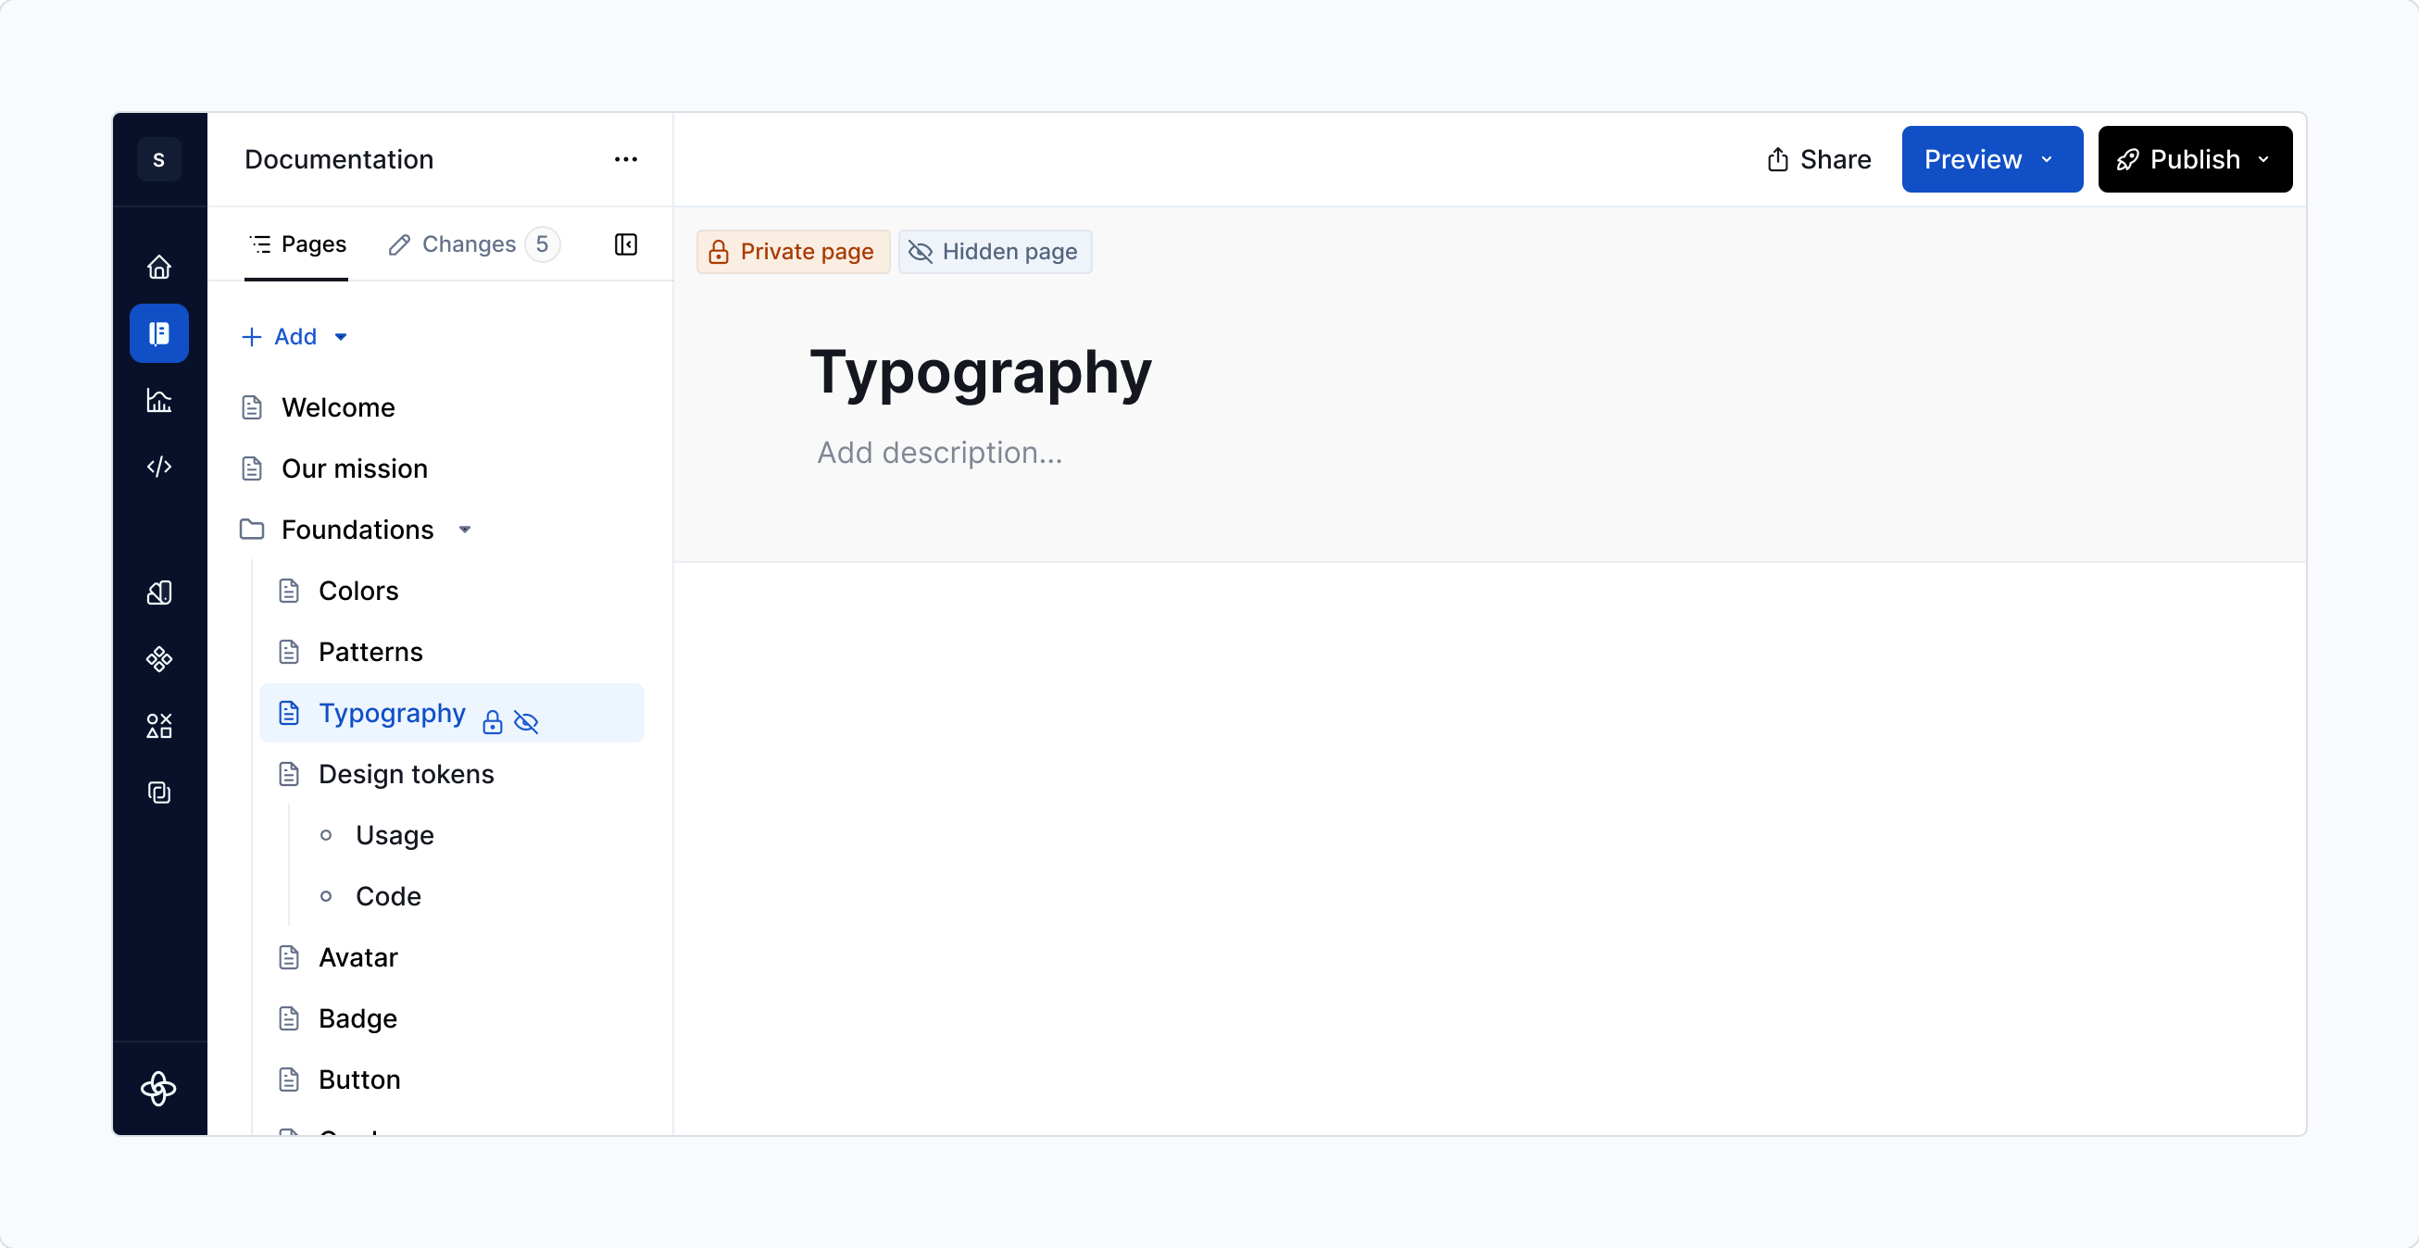This screenshot has width=2419, height=1248.
Task: Click the Documentation heading
Action: [339, 159]
